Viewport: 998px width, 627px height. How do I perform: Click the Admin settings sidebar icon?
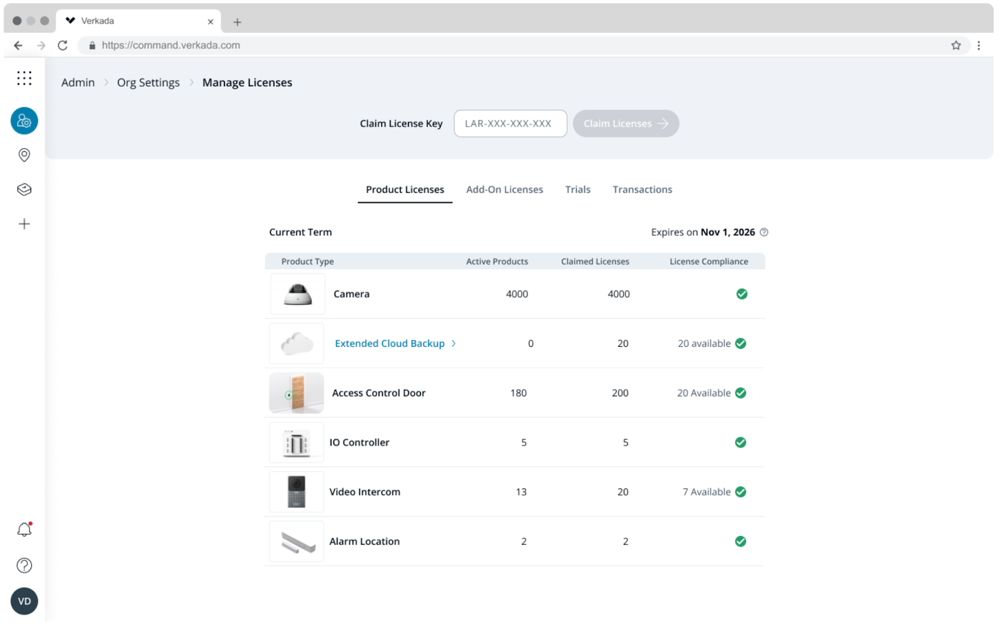click(24, 121)
